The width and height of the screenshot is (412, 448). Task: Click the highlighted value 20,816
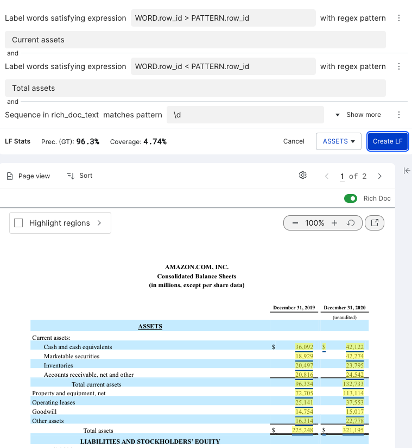[x=304, y=375]
